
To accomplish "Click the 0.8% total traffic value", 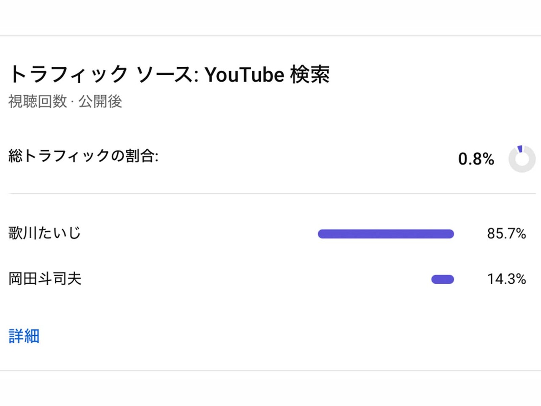I will click(x=476, y=159).
